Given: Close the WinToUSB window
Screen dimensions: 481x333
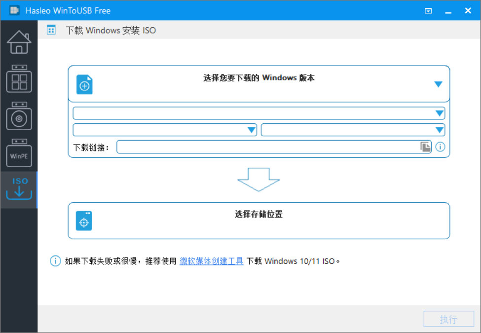Looking at the screenshot, I should (x=468, y=11).
